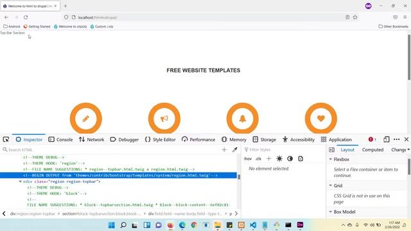This screenshot has width=411, height=231.
Task: Open the Firefox hamburger menu
Action: [x=405, y=17]
